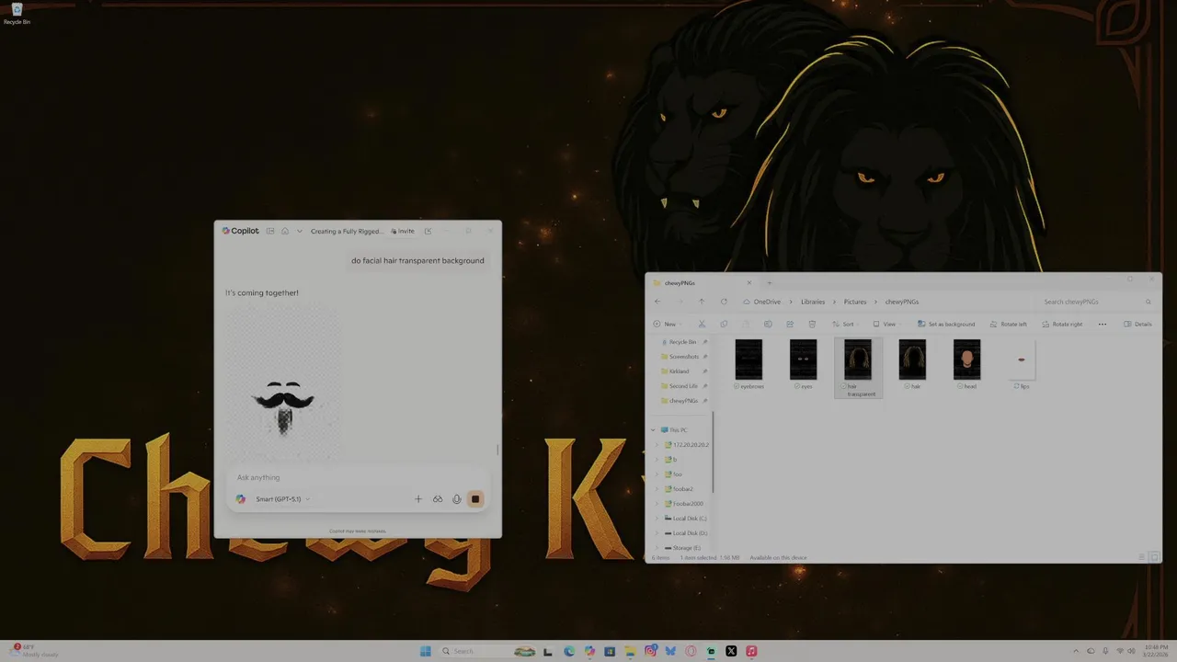Focus the Search chewyPNGs field
The width and height of the screenshot is (1177, 662).
click(1096, 302)
